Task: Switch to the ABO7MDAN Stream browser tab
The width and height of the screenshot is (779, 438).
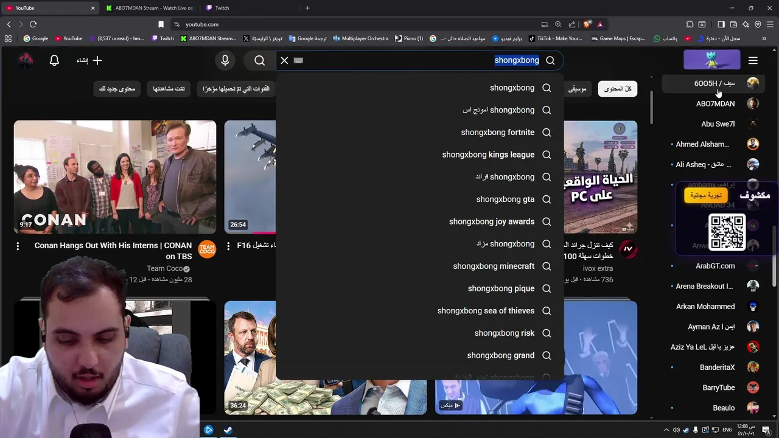Action: (x=150, y=8)
